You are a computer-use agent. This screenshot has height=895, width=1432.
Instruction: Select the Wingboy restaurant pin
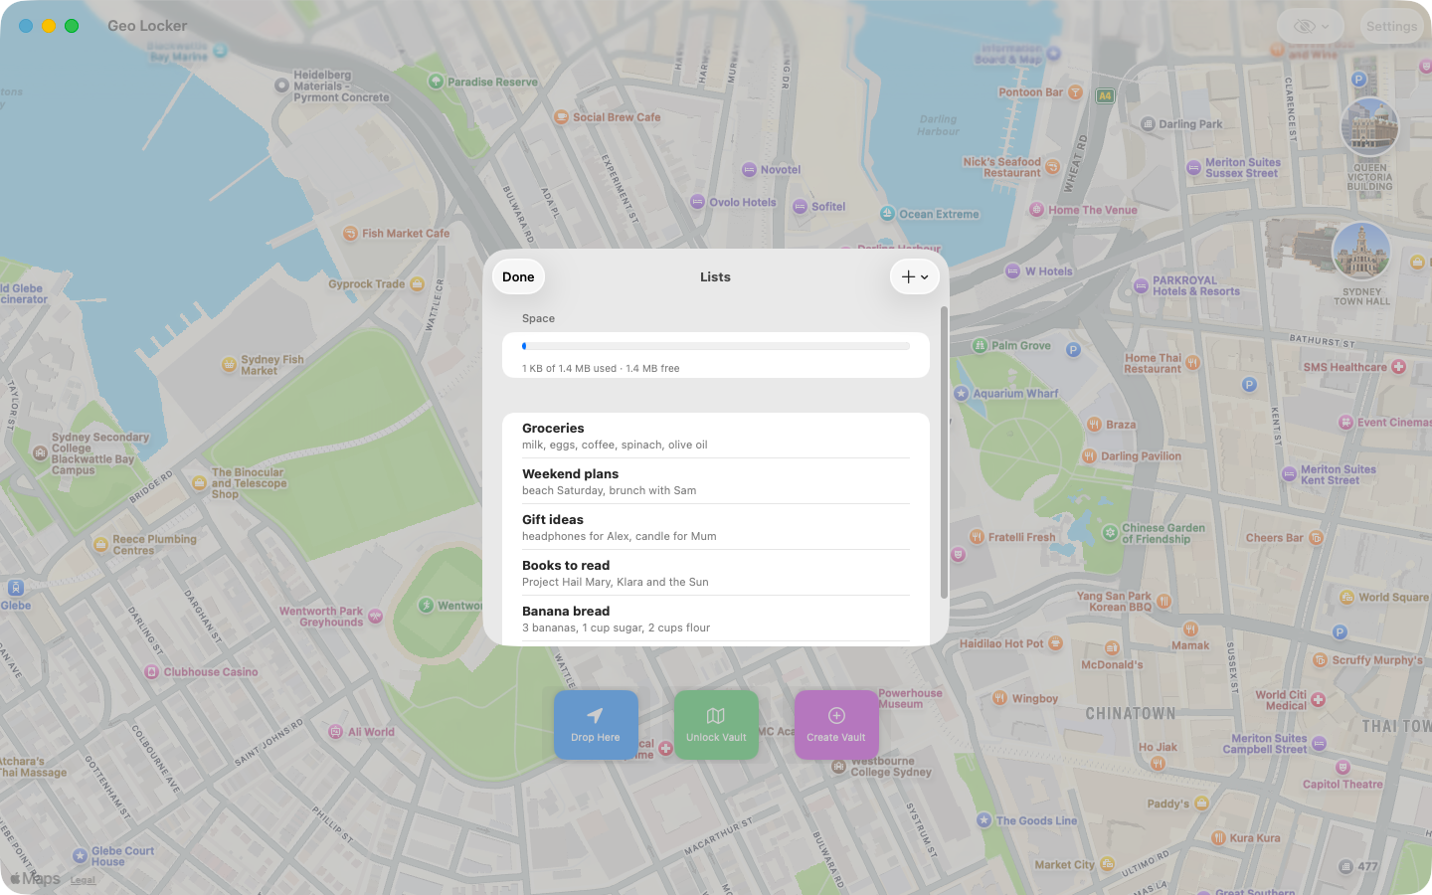point(1000,698)
